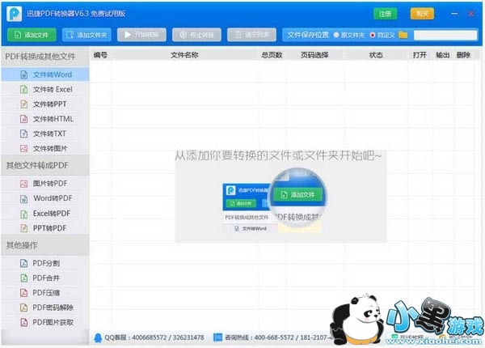Select the 自定义 save location radio option

[382, 35]
